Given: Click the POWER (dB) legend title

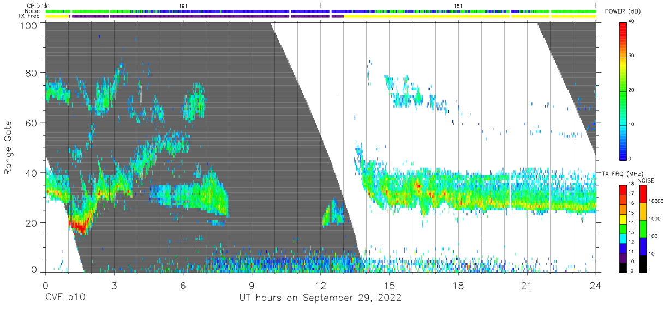Looking at the screenshot, I should click(622, 12).
